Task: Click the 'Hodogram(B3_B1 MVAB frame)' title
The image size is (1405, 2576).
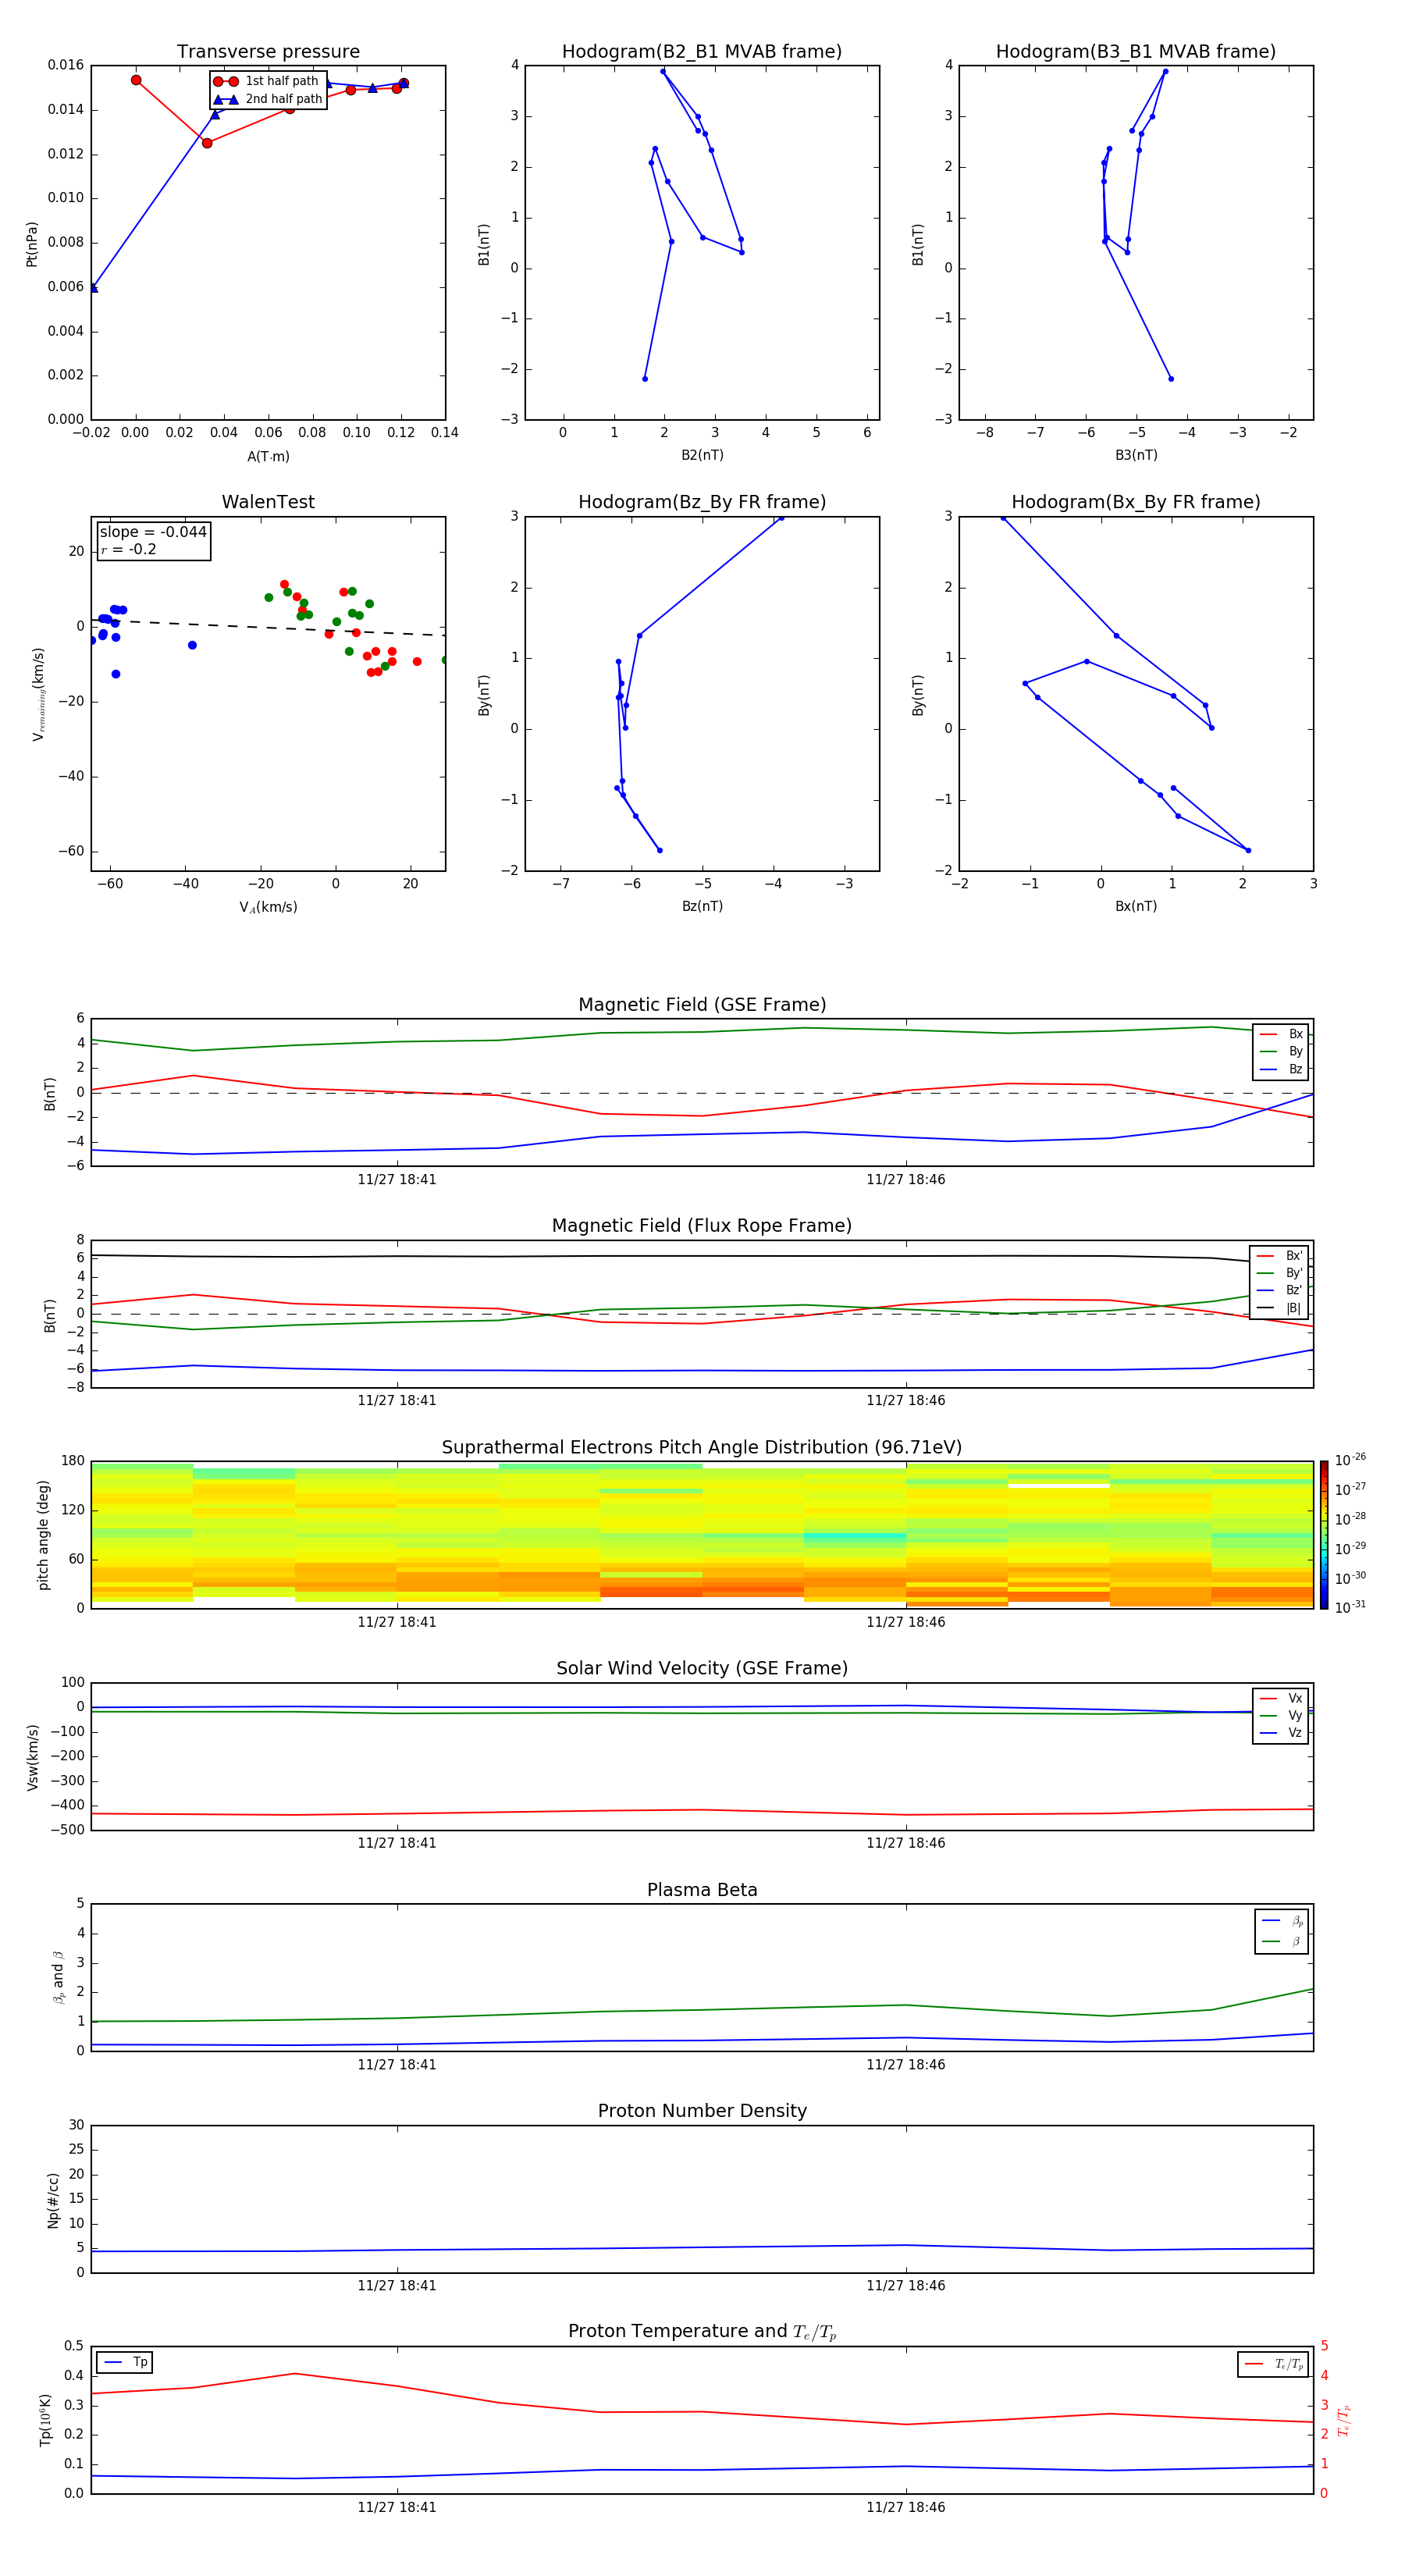Action: (x=1136, y=51)
